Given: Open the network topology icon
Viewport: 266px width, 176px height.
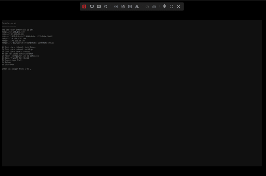Looking at the screenshot, I should tap(137, 6).
